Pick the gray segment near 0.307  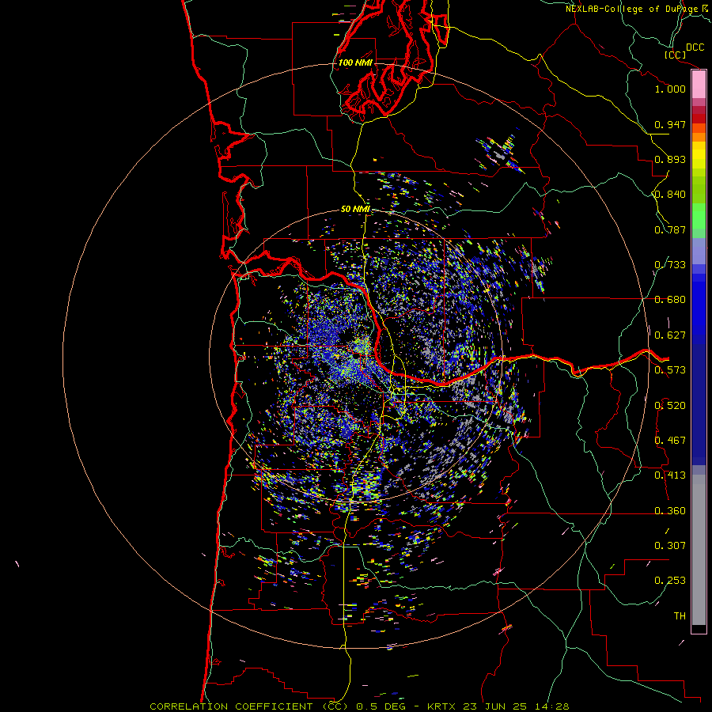pyautogui.click(x=699, y=550)
